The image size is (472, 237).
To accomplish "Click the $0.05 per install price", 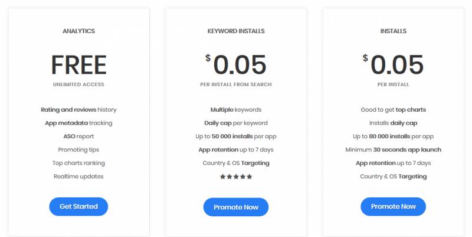I will tap(393, 64).
